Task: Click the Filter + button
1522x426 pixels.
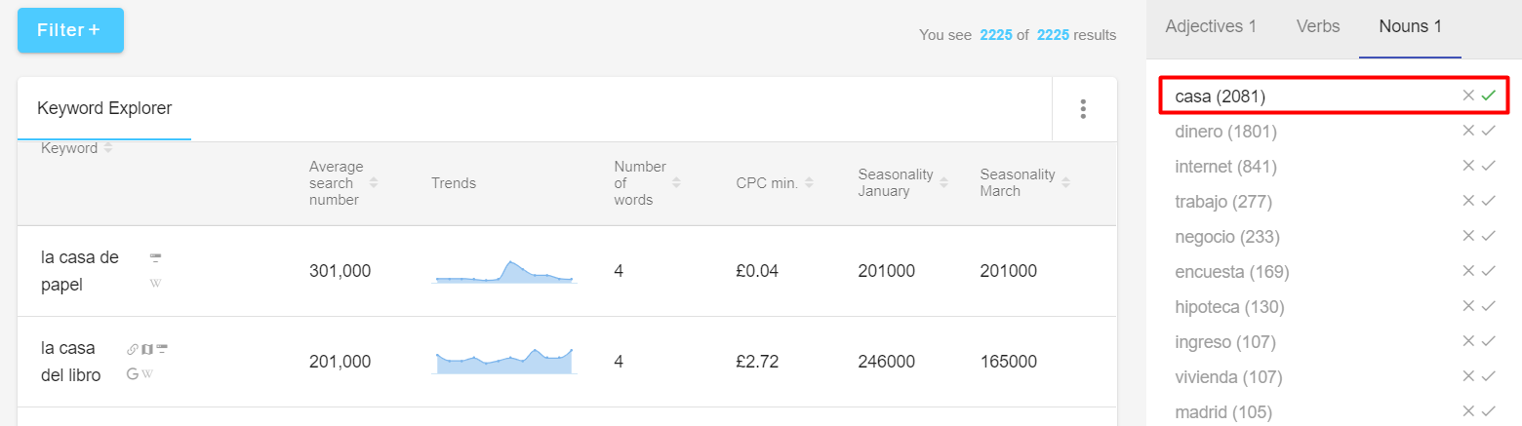Action: click(70, 30)
